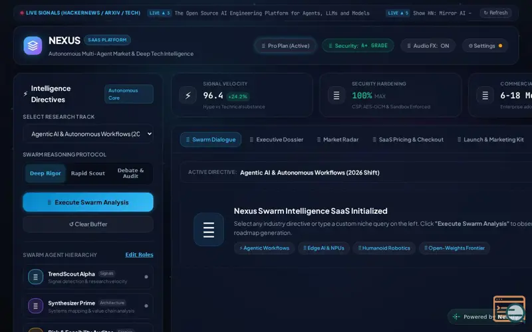Click the Open Source AI Engineering Platform headline
Screen dimensions: 532x332
272,13
